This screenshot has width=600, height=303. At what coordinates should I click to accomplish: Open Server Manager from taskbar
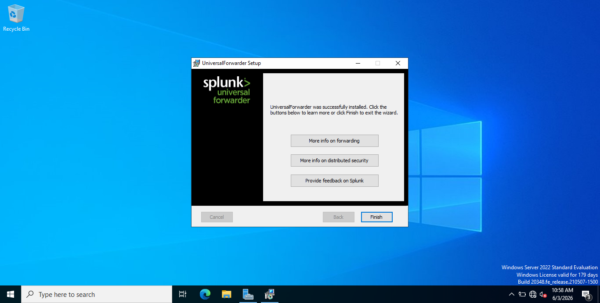pos(248,294)
